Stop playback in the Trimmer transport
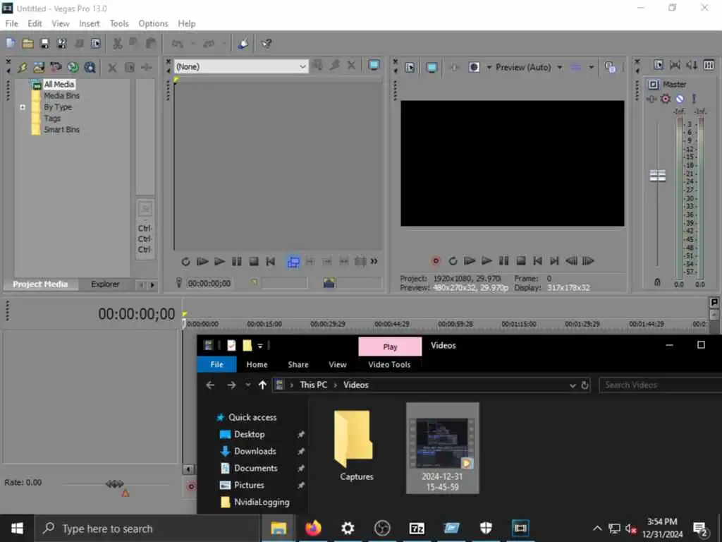722x542 pixels. pos(254,262)
